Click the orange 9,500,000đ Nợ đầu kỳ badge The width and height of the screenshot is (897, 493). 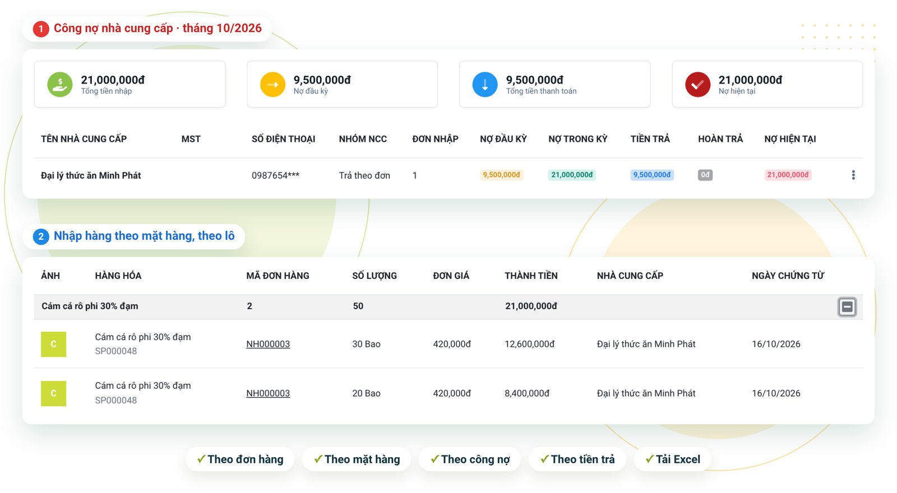[502, 175]
